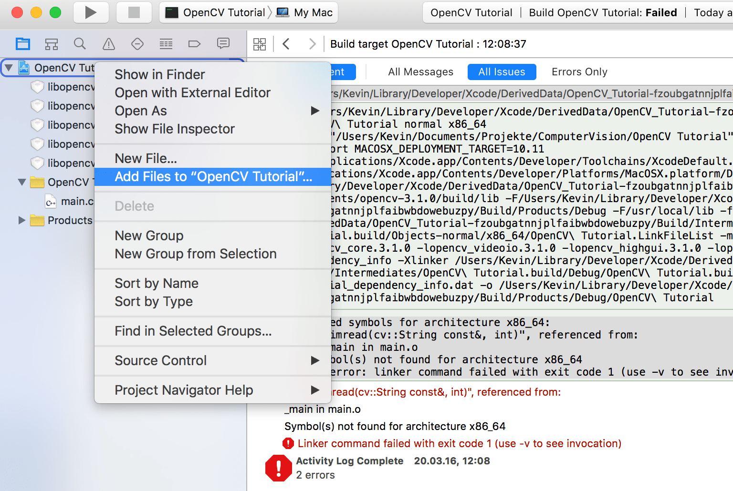
Task: Open the Test navigator diamond icon
Action: click(x=137, y=43)
